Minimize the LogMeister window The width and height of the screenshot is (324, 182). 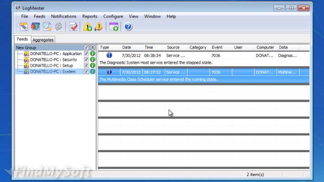point(279,8)
